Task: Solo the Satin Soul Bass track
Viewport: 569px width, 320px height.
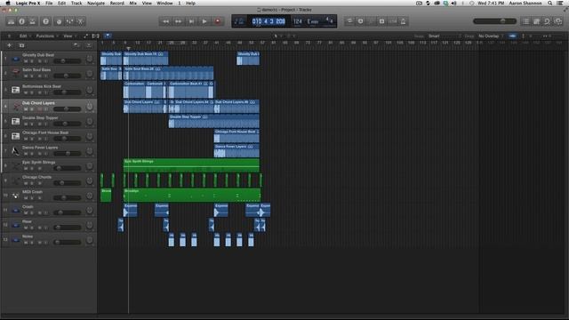Action: (x=32, y=76)
